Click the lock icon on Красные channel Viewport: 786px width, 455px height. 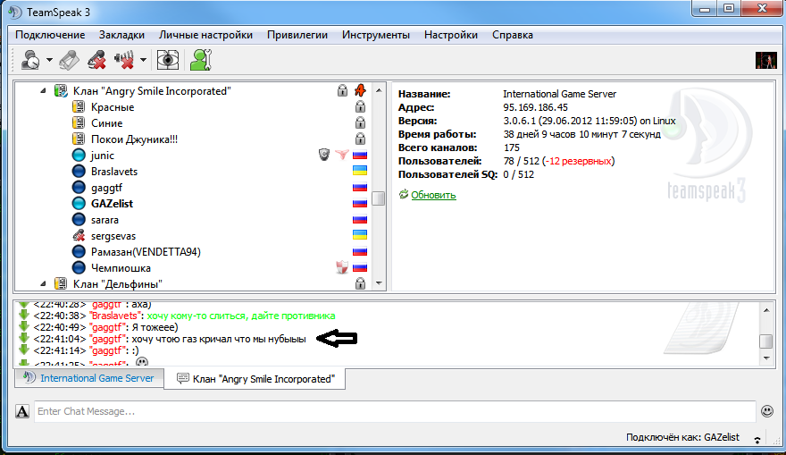coord(360,107)
